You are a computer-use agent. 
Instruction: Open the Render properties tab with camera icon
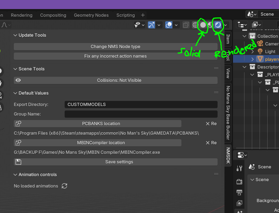[x=239, y=181]
